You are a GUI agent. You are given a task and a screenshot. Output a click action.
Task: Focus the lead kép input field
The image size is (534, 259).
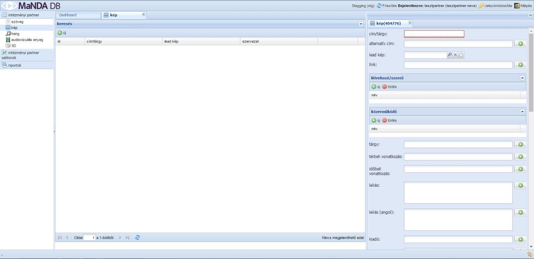coord(426,55)
